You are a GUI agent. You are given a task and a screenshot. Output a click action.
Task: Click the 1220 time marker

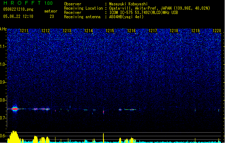[x=217, y=31]
